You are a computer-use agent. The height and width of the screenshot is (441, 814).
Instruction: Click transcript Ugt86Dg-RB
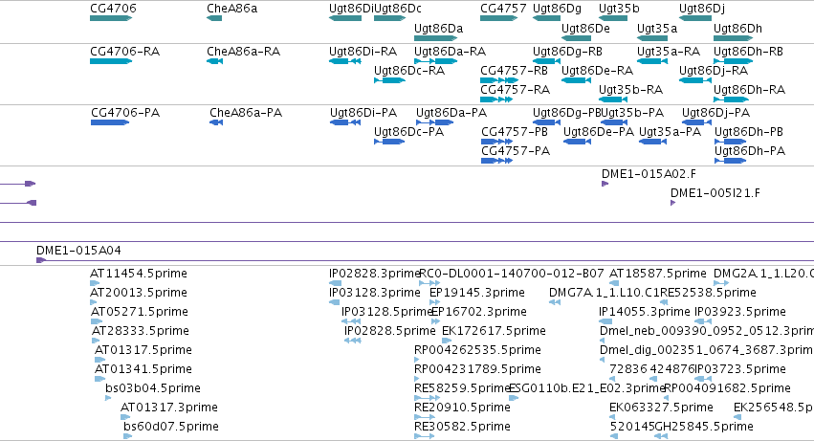546,61
